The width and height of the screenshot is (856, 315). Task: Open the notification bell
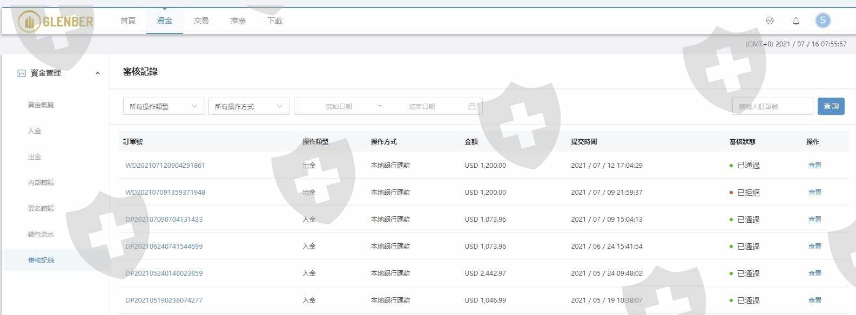796,21
